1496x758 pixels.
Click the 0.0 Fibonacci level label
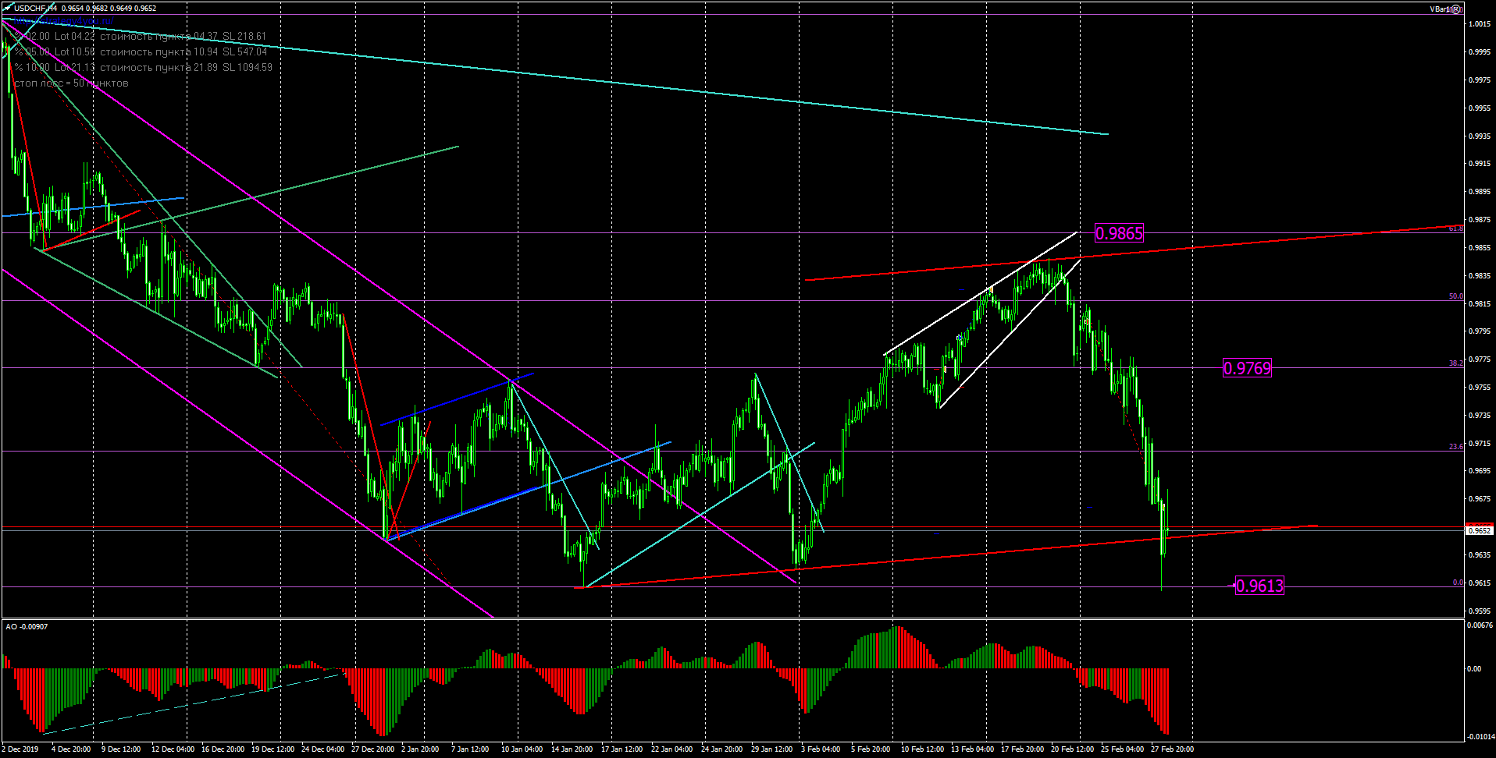(x=1457, y=583)
